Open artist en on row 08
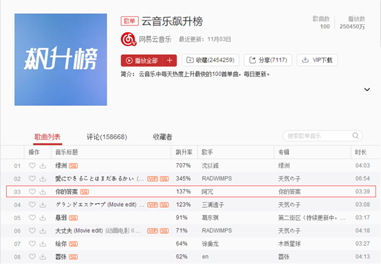This screenshot has height=264, width=381. point(205,256)
